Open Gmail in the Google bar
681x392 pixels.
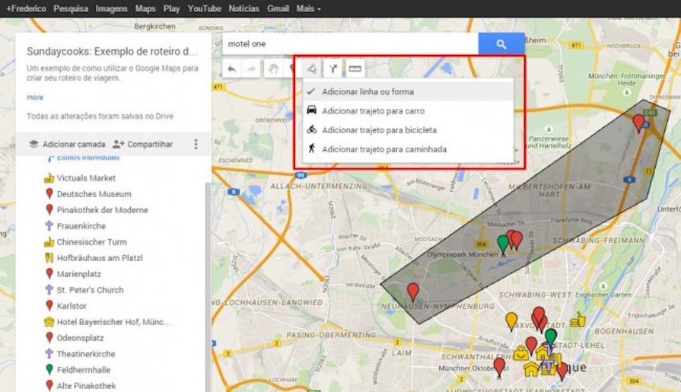coord(278,8)
